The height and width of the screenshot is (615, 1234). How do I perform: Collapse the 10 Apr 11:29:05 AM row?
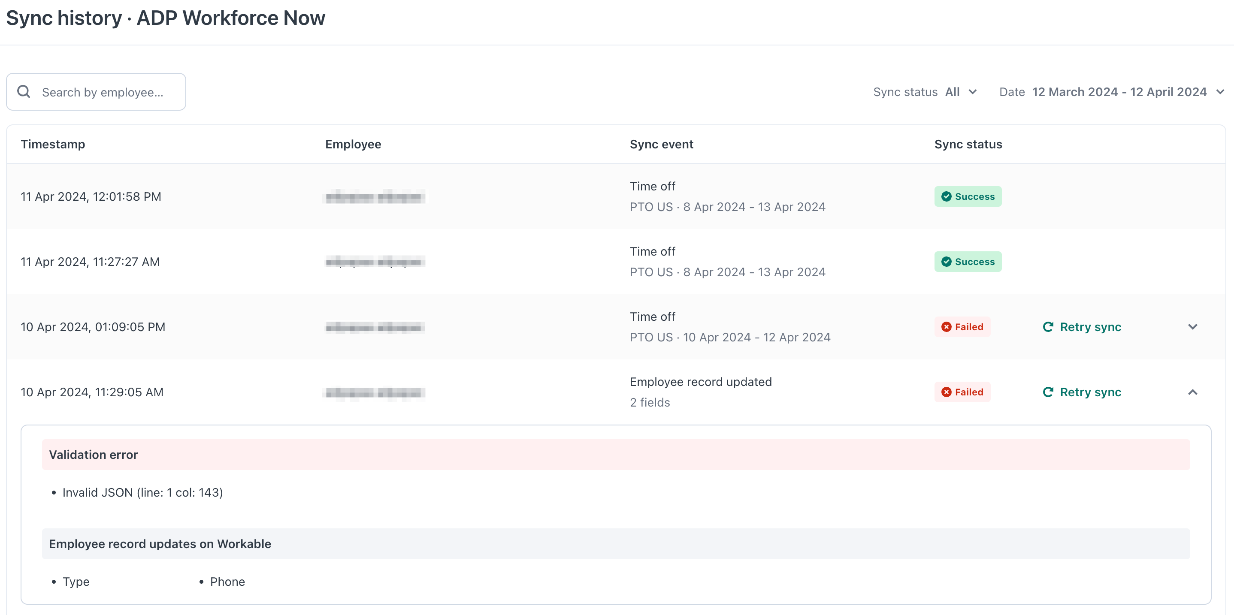[1193, 392]
